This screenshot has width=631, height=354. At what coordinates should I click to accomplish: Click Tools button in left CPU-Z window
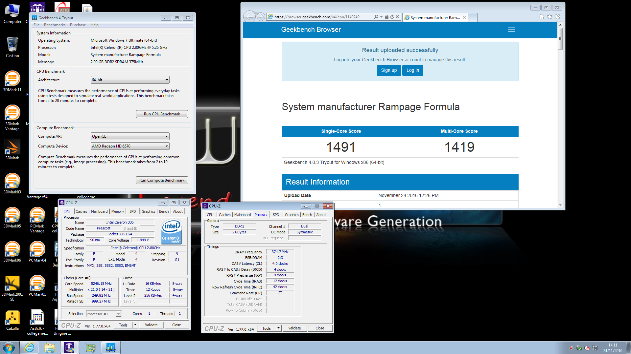point(123,325)
